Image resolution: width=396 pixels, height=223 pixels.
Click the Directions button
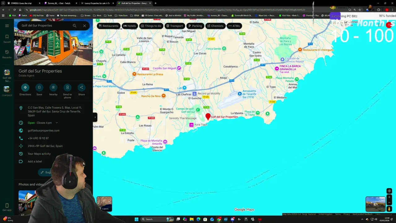25,87
